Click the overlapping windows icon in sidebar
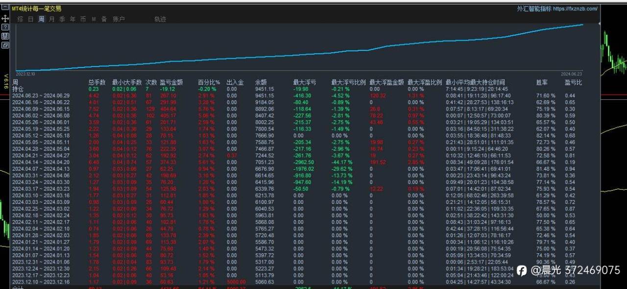Screen dimensions: 627x289 point(5,44)
